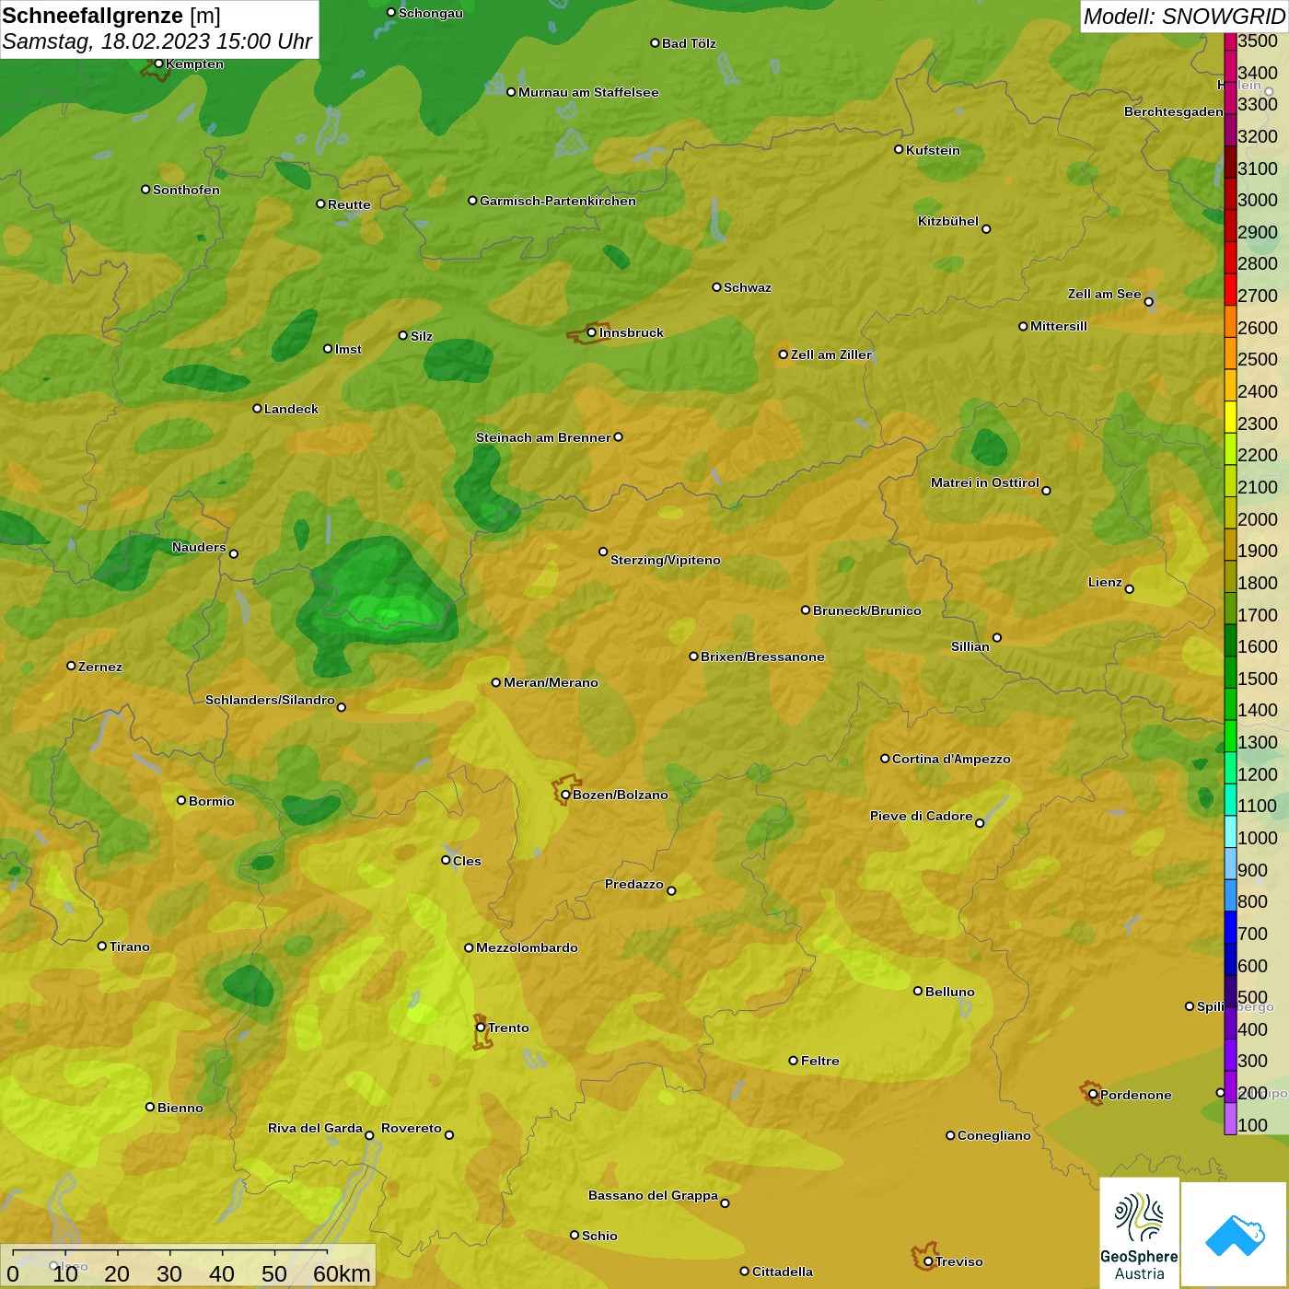Click the Matrei in Osttirol label
Image resolution: width=1289 pixels, height=1289 pixels.
[x=985, y=482]
